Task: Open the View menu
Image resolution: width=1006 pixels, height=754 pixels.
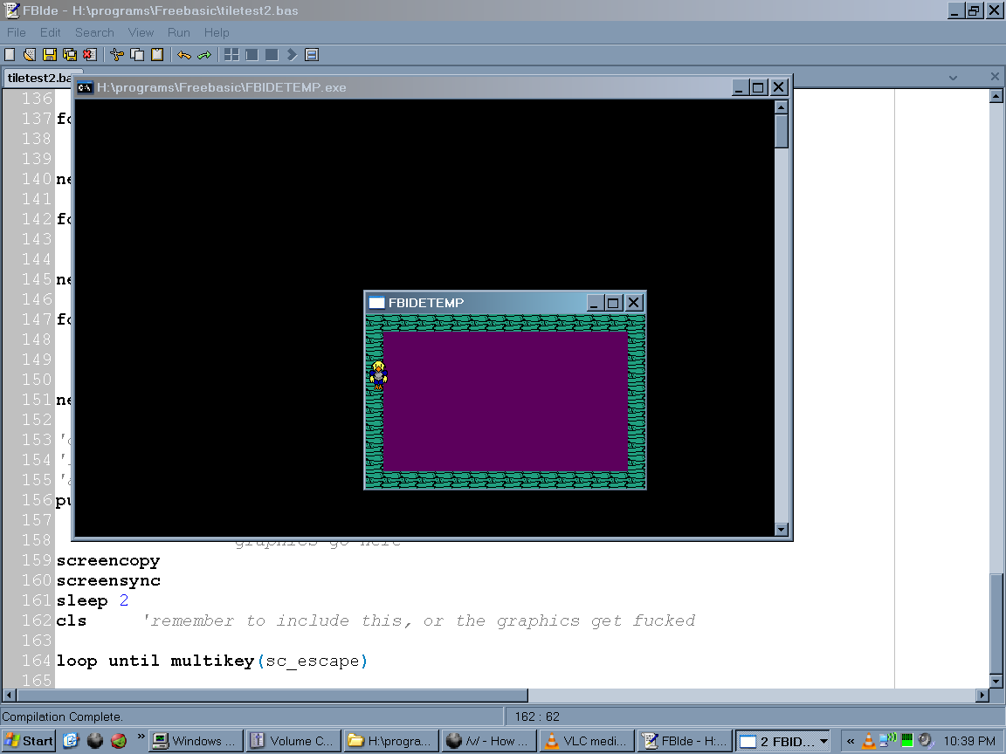Action: point(141,32)
